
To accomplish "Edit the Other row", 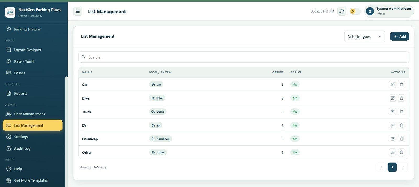I will [x=393, y=152].
